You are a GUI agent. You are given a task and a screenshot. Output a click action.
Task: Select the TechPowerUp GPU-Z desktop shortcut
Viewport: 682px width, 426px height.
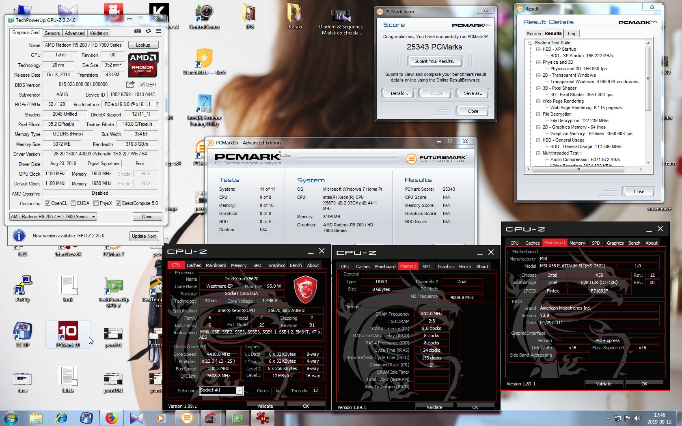click(x=114, y=292)
